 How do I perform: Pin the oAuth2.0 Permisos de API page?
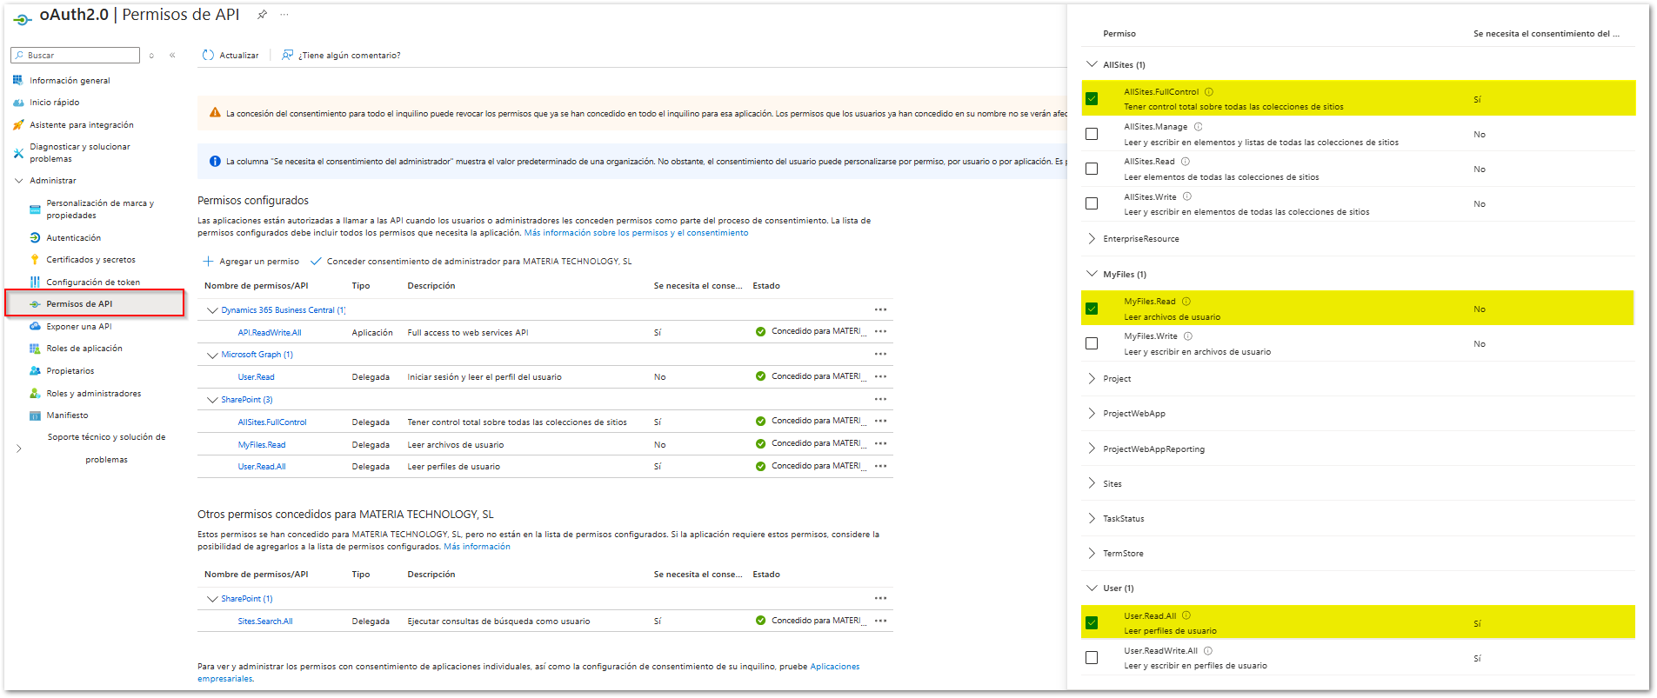click(262, 15)
